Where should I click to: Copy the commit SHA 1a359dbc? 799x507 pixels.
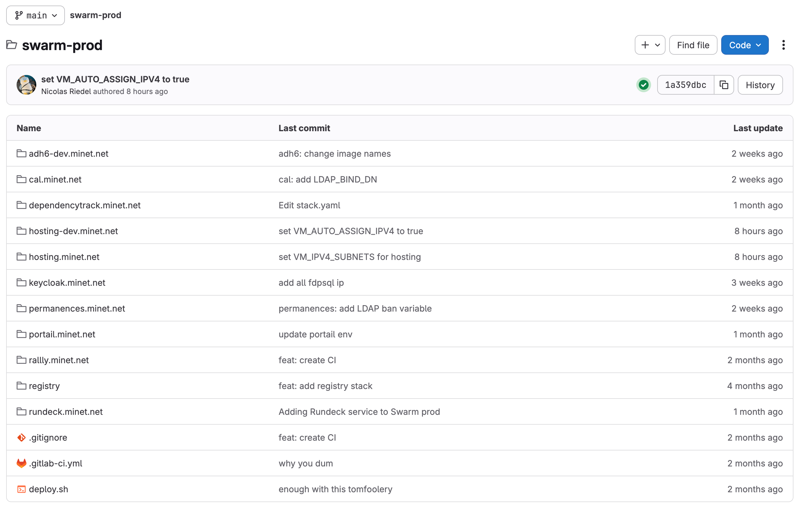724,85
